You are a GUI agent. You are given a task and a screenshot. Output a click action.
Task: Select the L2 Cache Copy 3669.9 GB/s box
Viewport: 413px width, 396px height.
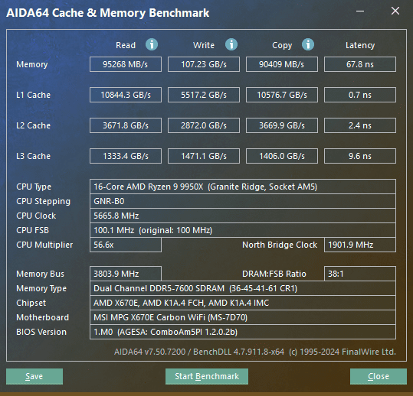282,125
